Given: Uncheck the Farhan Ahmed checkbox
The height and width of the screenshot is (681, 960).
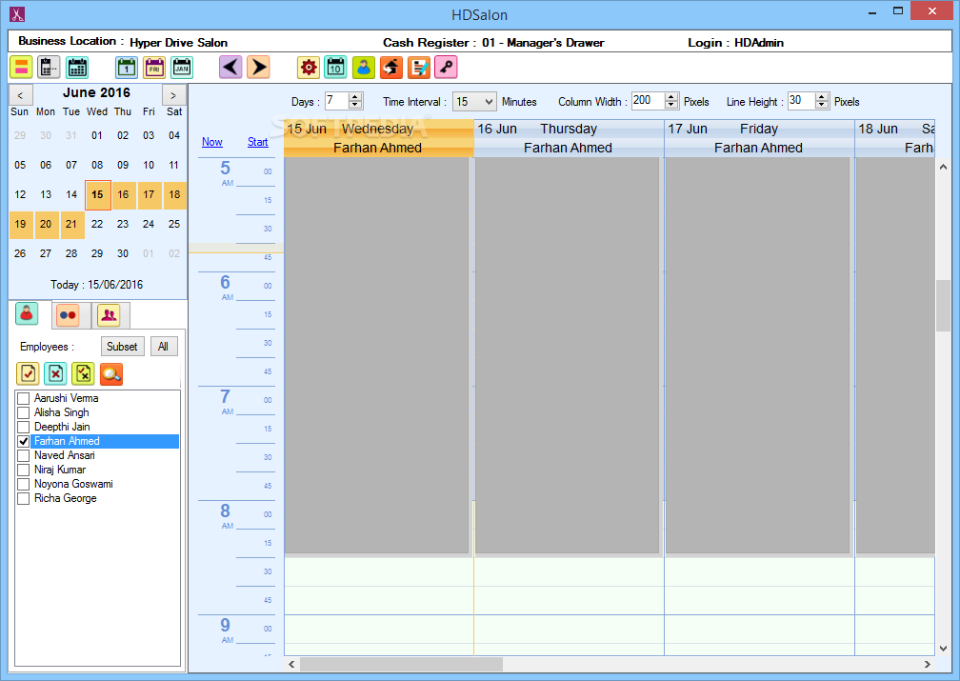Looking at the screenshot, I should coord(23,441).
